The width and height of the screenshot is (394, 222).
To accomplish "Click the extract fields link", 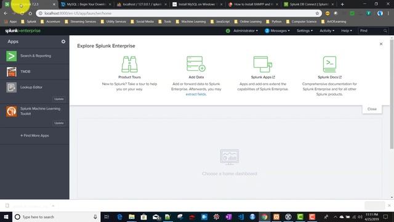I will (x=196, y=94).
